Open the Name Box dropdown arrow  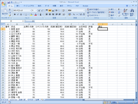(23, 21)
